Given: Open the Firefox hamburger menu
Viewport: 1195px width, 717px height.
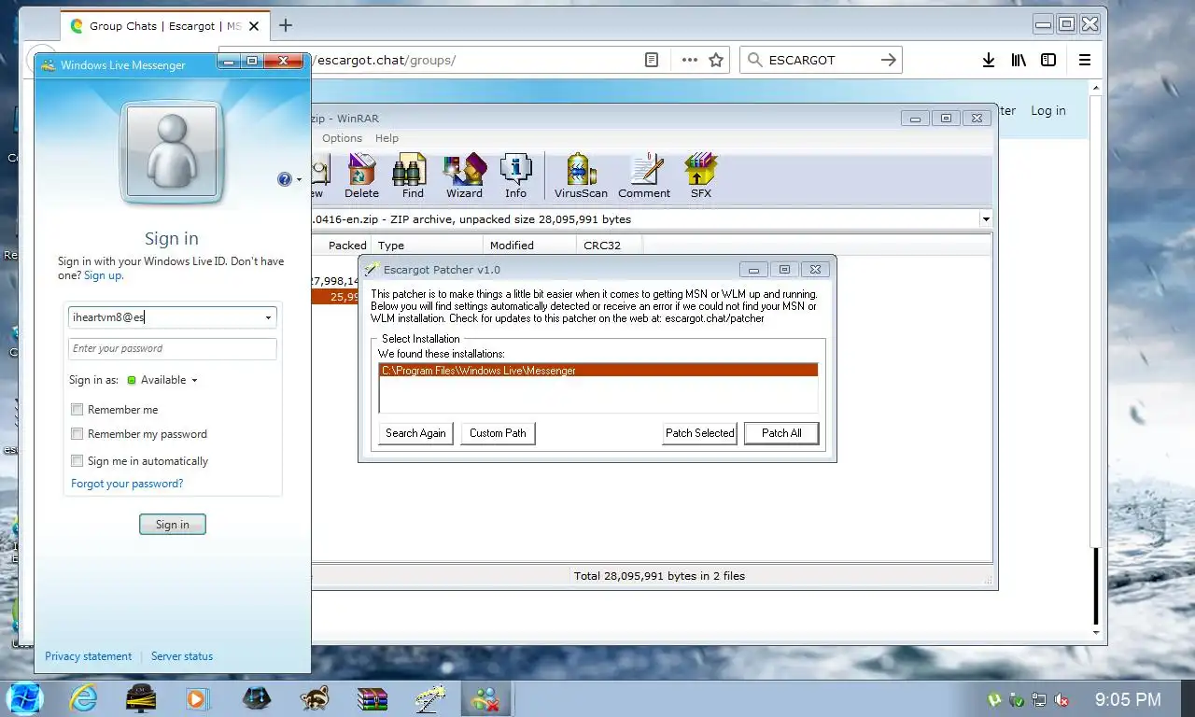Looking at the screenshot, I should pos(1084,60).
